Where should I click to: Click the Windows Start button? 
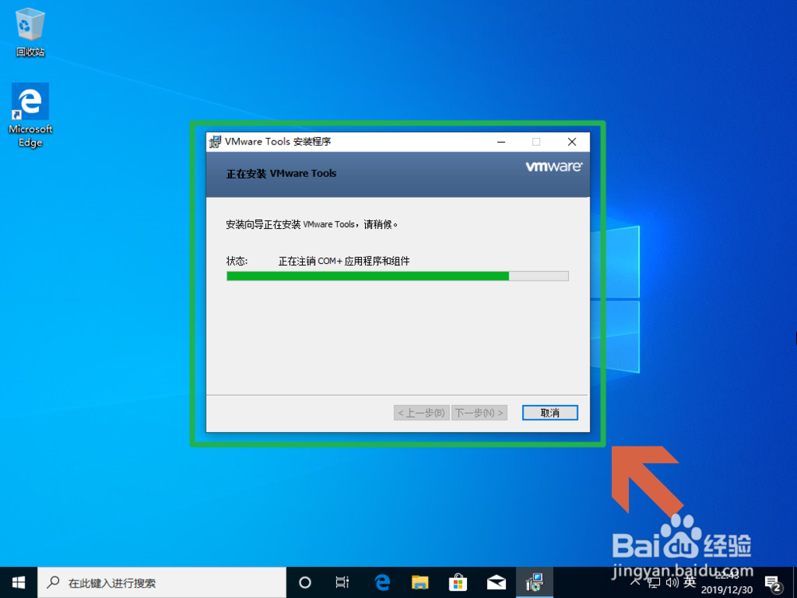coord(18,582)
